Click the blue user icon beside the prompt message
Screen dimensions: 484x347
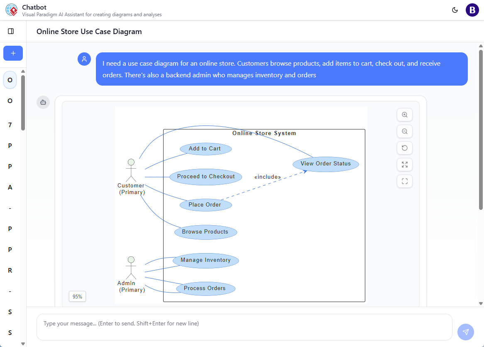click(x=84, y=59)
